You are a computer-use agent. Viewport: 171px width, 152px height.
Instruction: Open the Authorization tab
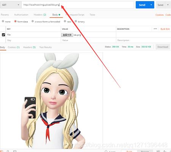pos(21,15)
